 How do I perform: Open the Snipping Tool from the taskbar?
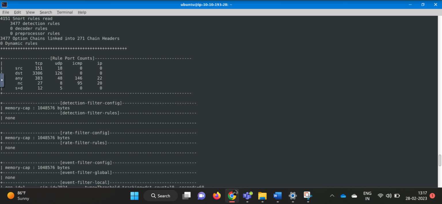pos(308,196)
